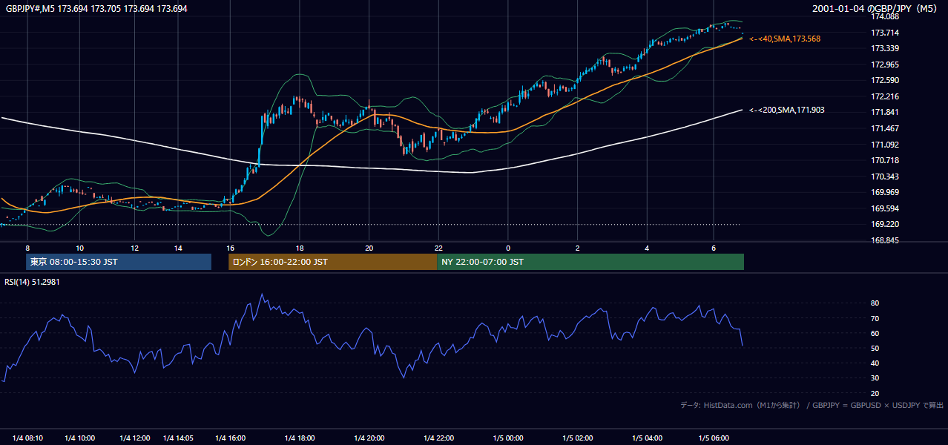Click hour tick 16 under price chart
The height and width of the screenshot is (445, 948).
230,248
